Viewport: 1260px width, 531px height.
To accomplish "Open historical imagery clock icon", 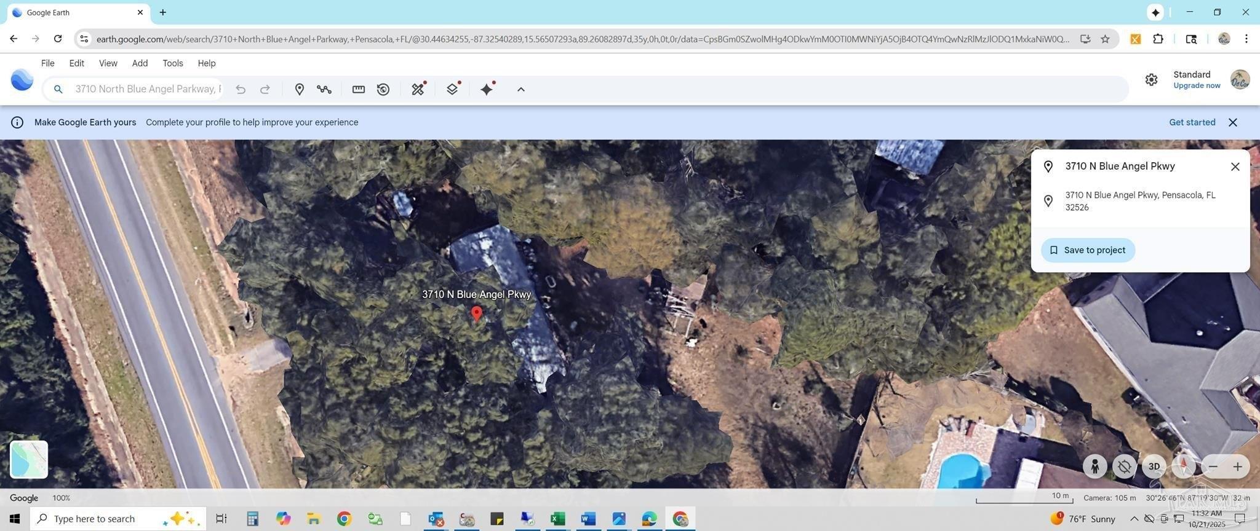I will click(383, 89).
